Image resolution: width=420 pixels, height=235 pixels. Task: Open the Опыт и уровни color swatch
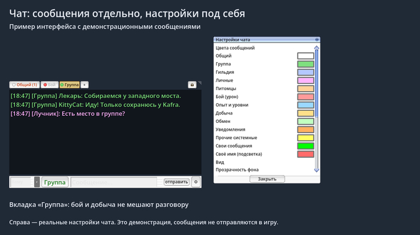305,105
